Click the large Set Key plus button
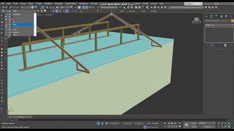234x131 pixels. click(x=186, y=125)
